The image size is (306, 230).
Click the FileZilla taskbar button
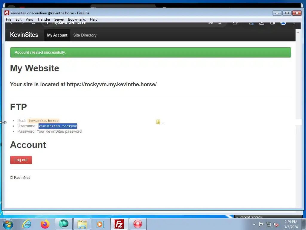pos(119,224)
